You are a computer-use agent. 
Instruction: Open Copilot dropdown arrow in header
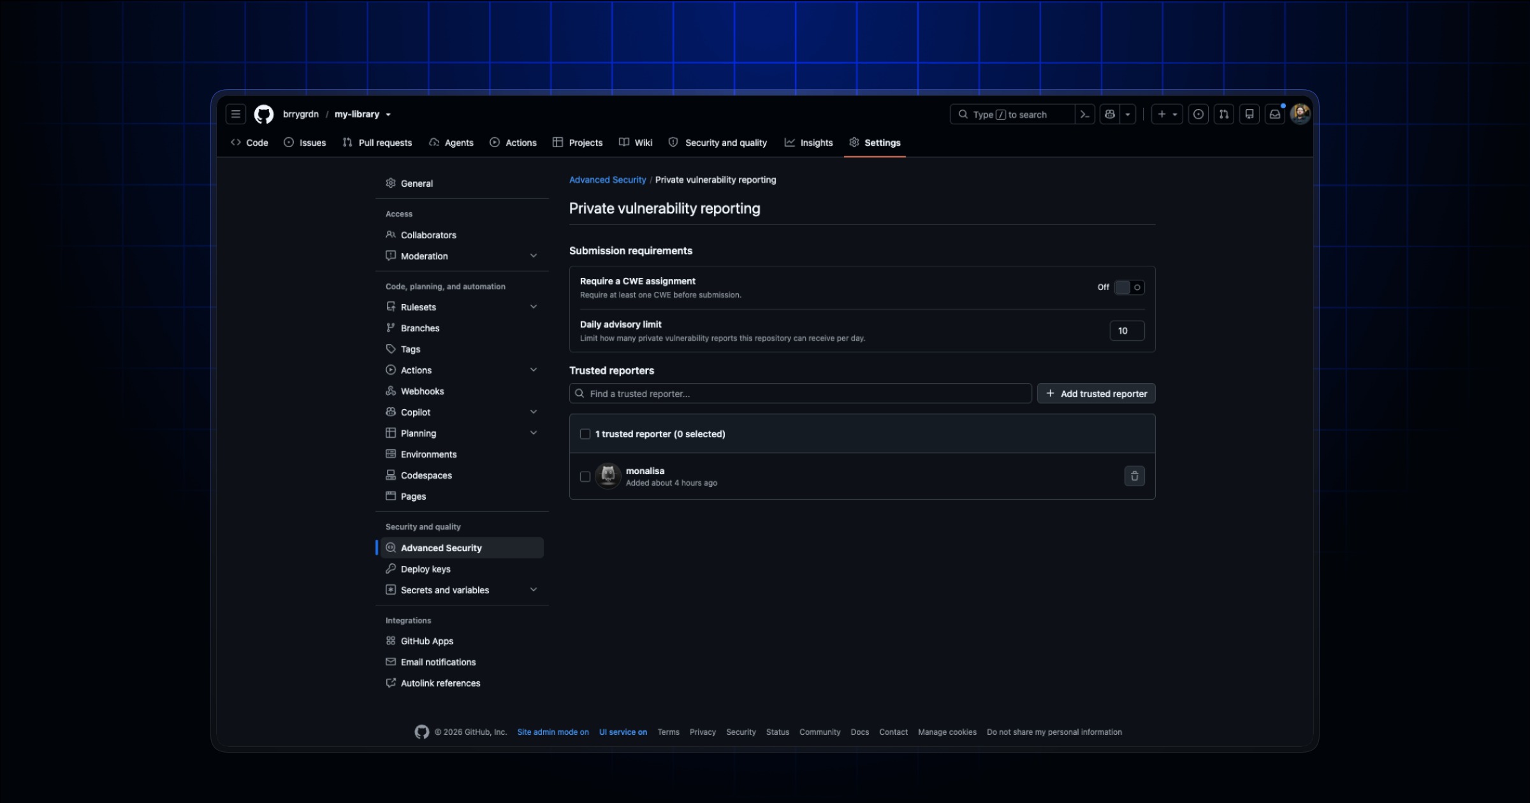1128,114
